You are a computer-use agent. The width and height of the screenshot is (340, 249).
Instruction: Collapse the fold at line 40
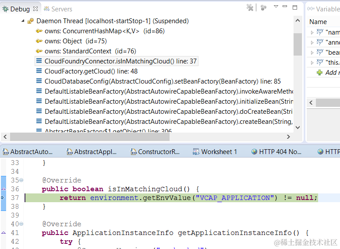pyautogui.click(x=21, y=224)
